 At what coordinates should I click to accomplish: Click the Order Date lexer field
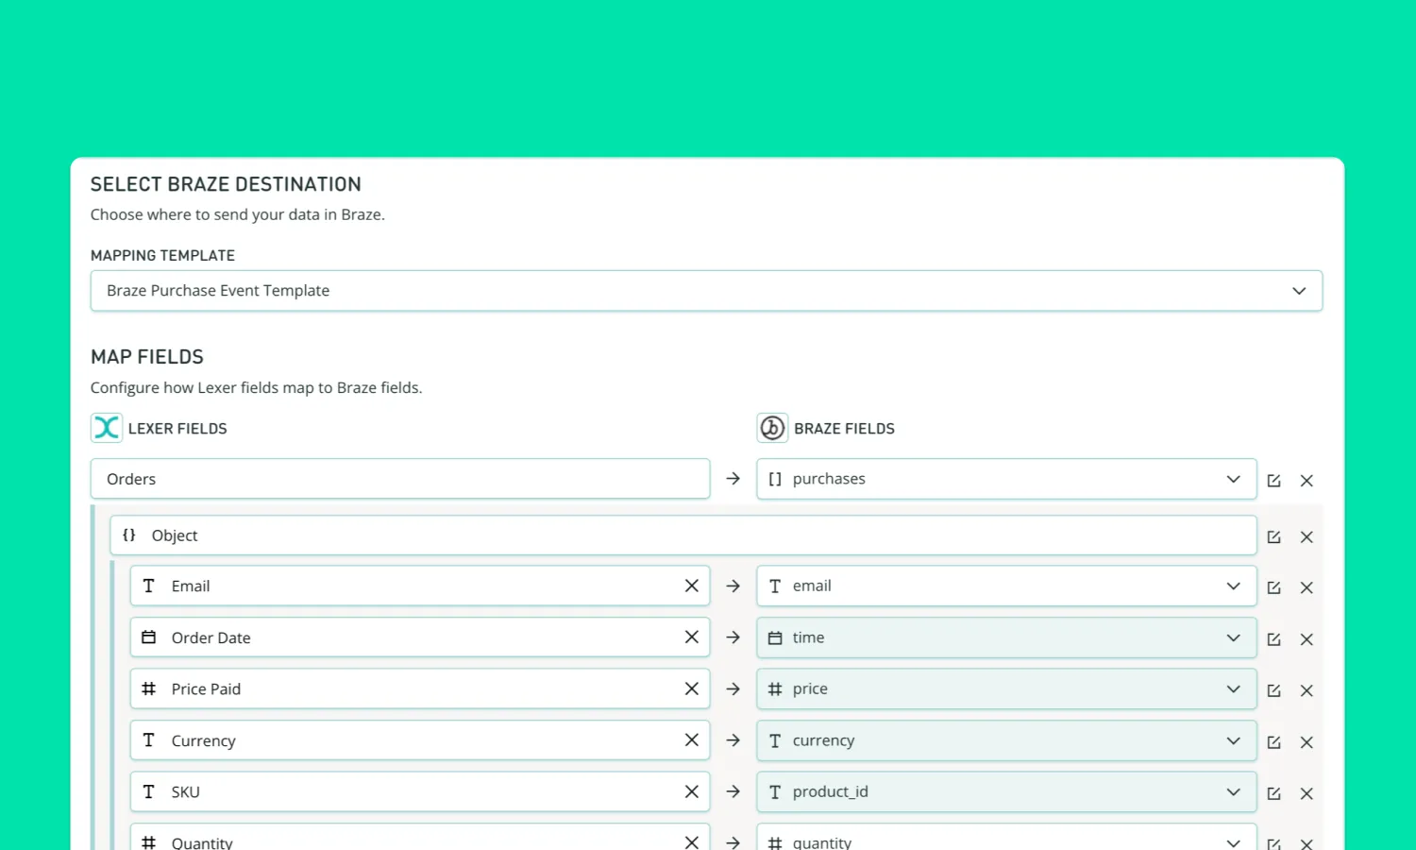tap(419, 637)
